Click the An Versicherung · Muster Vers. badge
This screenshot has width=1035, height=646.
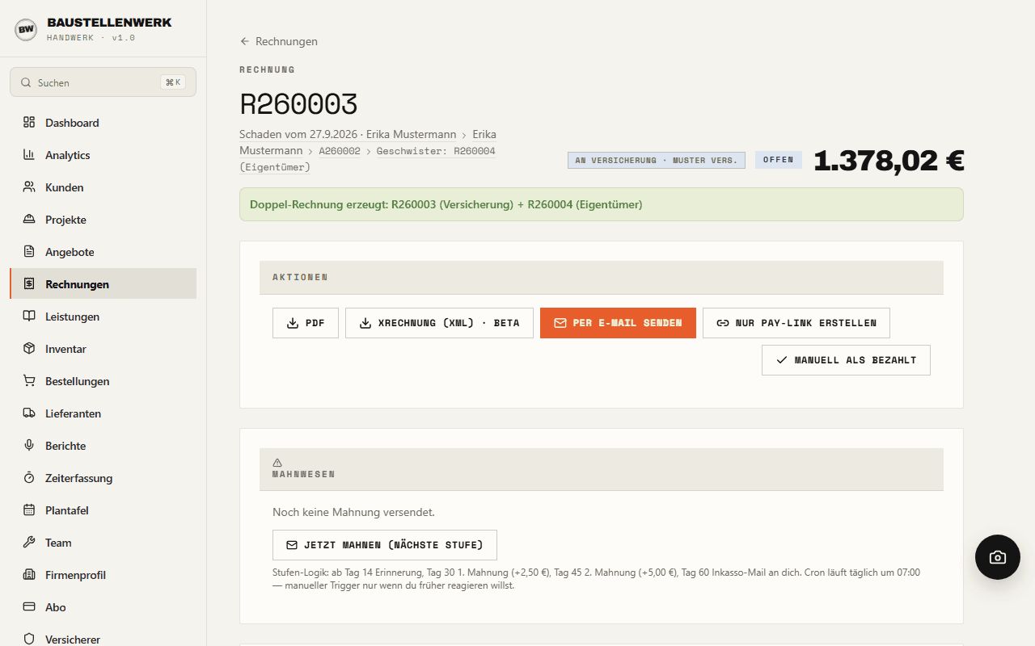coord(657,160)
